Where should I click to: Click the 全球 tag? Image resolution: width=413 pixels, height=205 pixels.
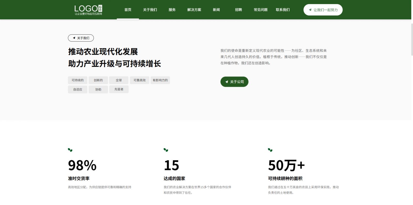click(x=119, y=80)
